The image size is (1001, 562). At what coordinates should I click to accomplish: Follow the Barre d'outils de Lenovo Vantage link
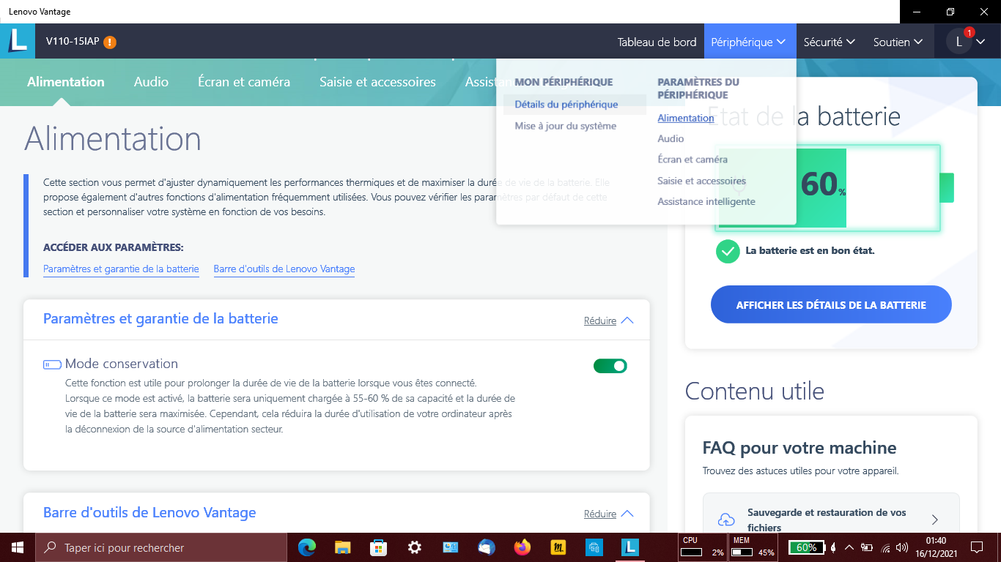[x=284, y=269]
